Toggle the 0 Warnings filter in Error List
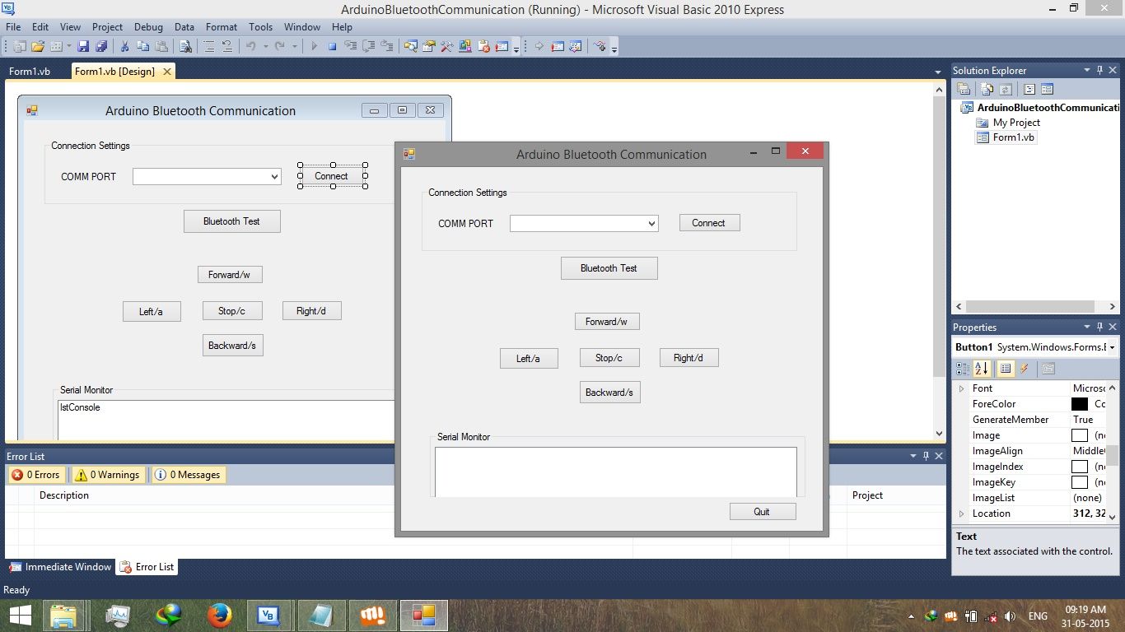The width and height of the screenshot is (1125, 632). point(108,475)
